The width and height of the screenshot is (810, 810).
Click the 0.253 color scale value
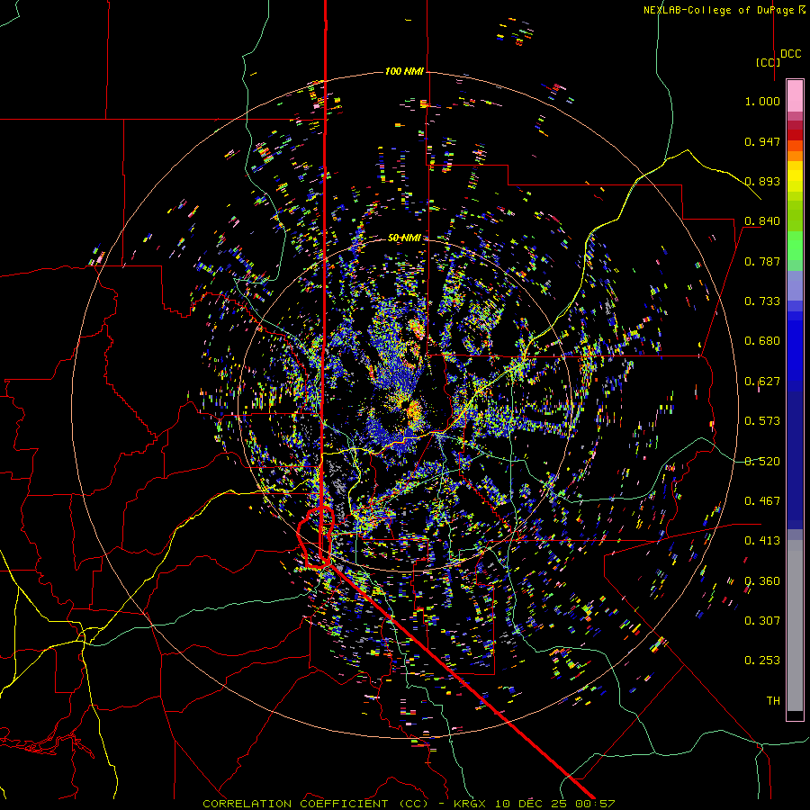click(x=762, y=661)
